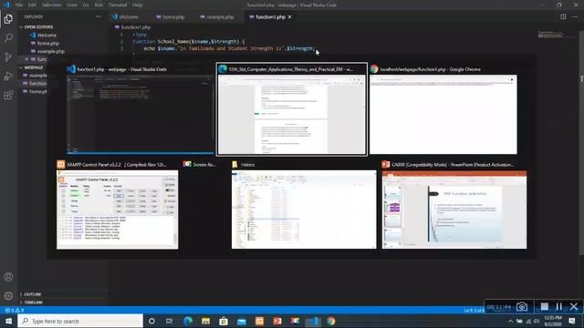
Task: Open Cortana circle icon on taskbar
Action: (151, 321)
